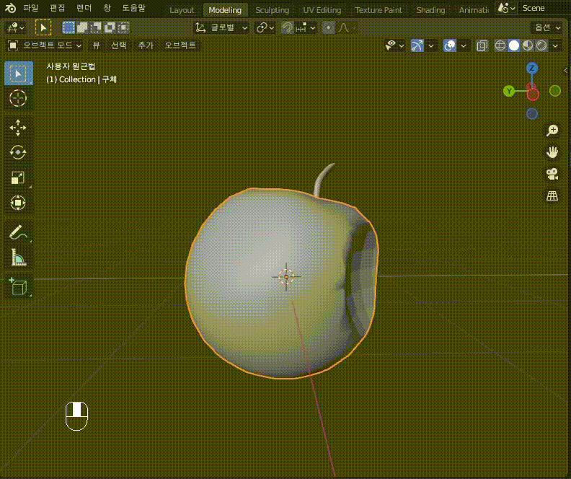Switch to solid shading
The width and height of the screenshot is (571, 479).
pyautogui.click(x=514, y=45)
